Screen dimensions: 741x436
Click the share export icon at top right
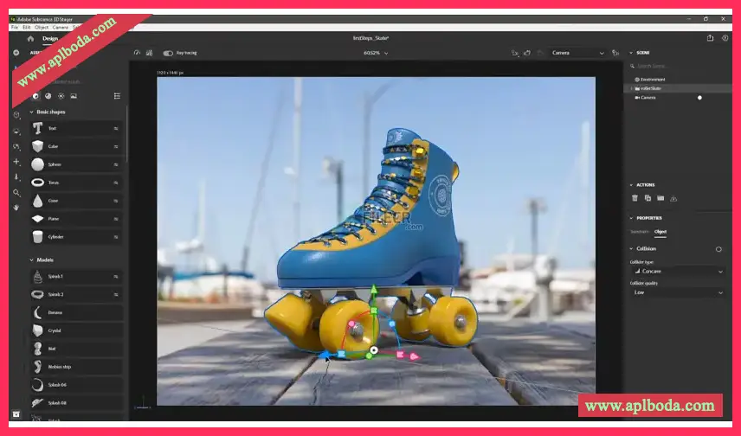(x=710, y=38)
